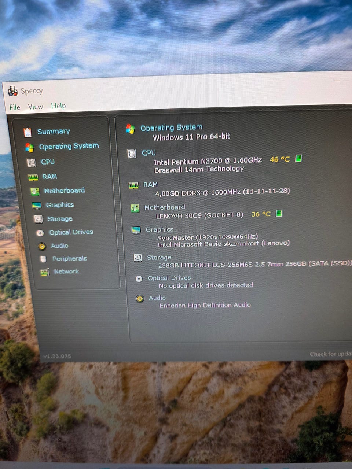
Task: Click the 36 °C motherboard temperature value
Action: tap(261, 214)
